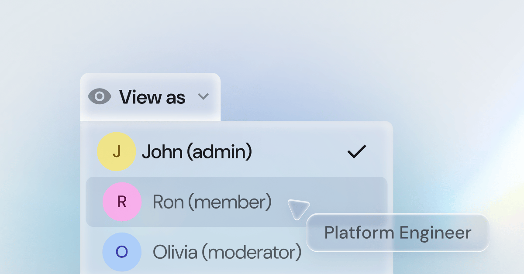Click Ron's pink avatar with letter R
The height and width of the screenshot is (274, 524).
coord(122,202)
